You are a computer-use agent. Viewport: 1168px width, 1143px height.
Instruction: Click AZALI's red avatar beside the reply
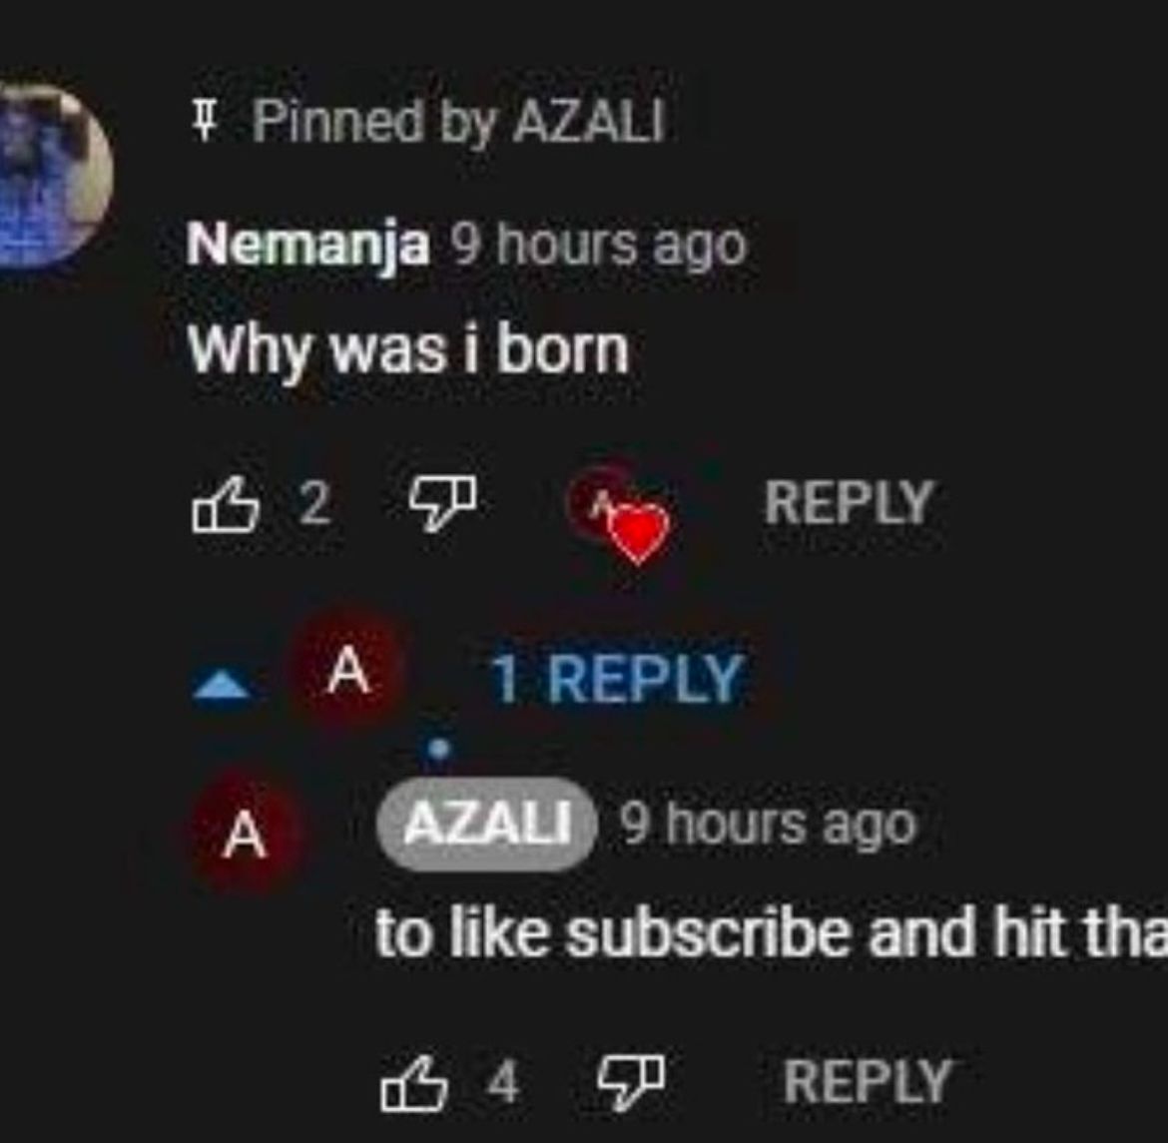coord(245,834)
